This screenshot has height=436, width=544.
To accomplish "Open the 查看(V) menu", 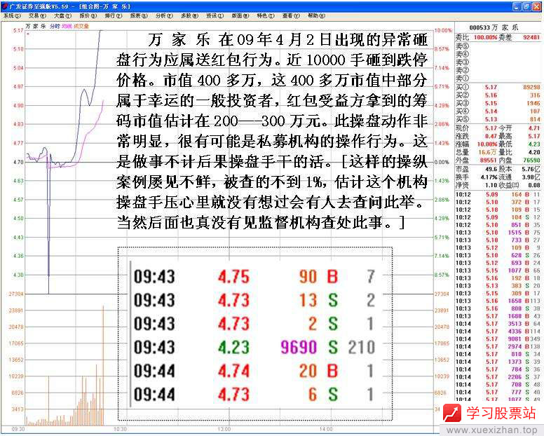I will tap(291, 16).
